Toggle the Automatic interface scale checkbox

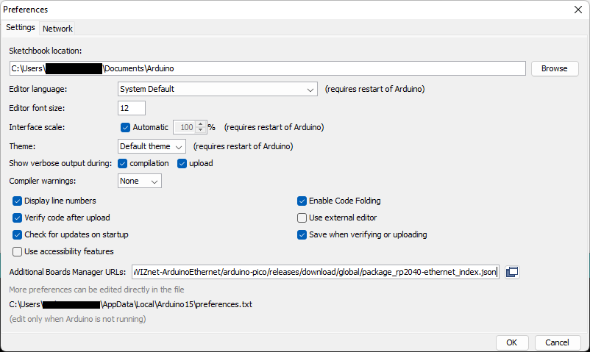[x=125, y=127]
